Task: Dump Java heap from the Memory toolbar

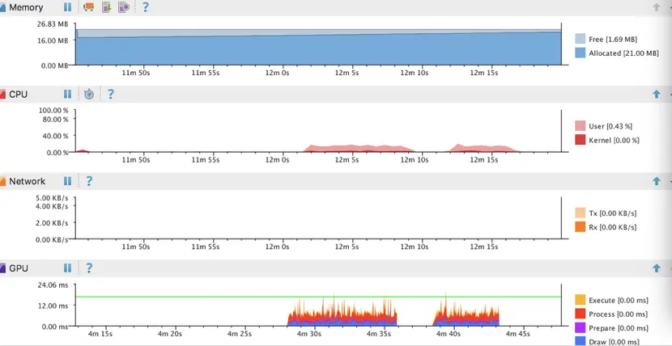Action: 107,6
